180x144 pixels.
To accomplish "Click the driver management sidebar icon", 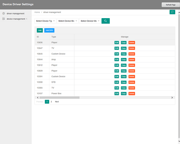I will coord(3,14).
